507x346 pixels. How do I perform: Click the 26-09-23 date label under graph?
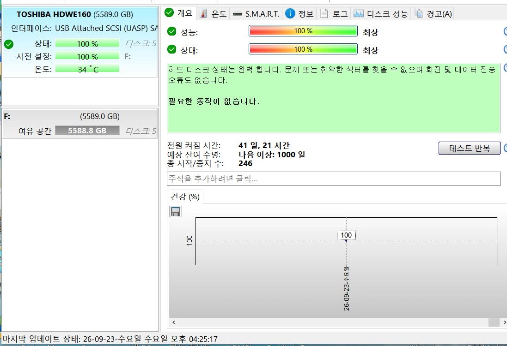click(x=346, y=289)
